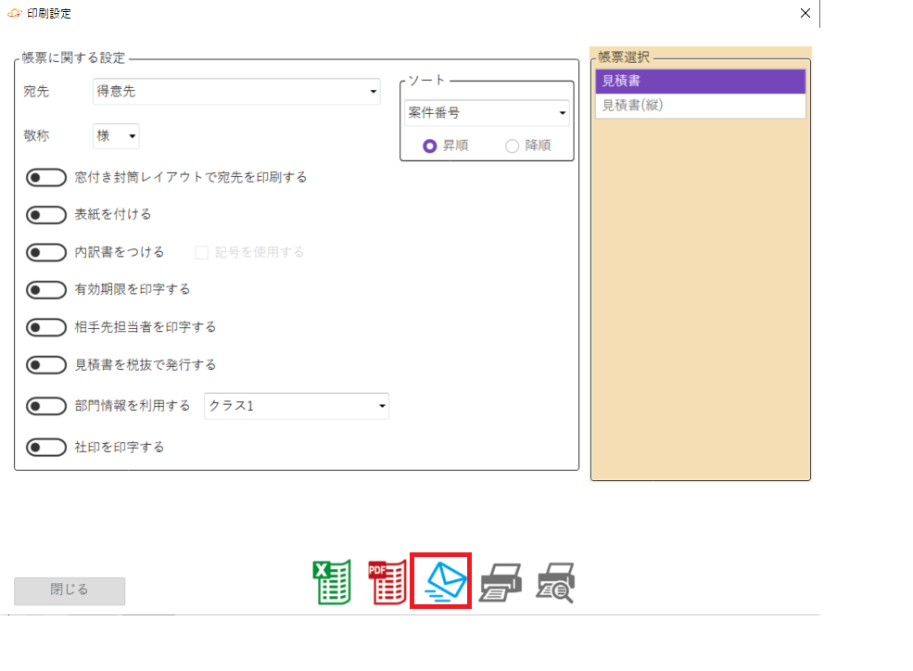Image resolution: width=913 pixels, height=671 pixels.
Task: Turn on 社印を印字する toggle
Action: [x=46, y=448]
